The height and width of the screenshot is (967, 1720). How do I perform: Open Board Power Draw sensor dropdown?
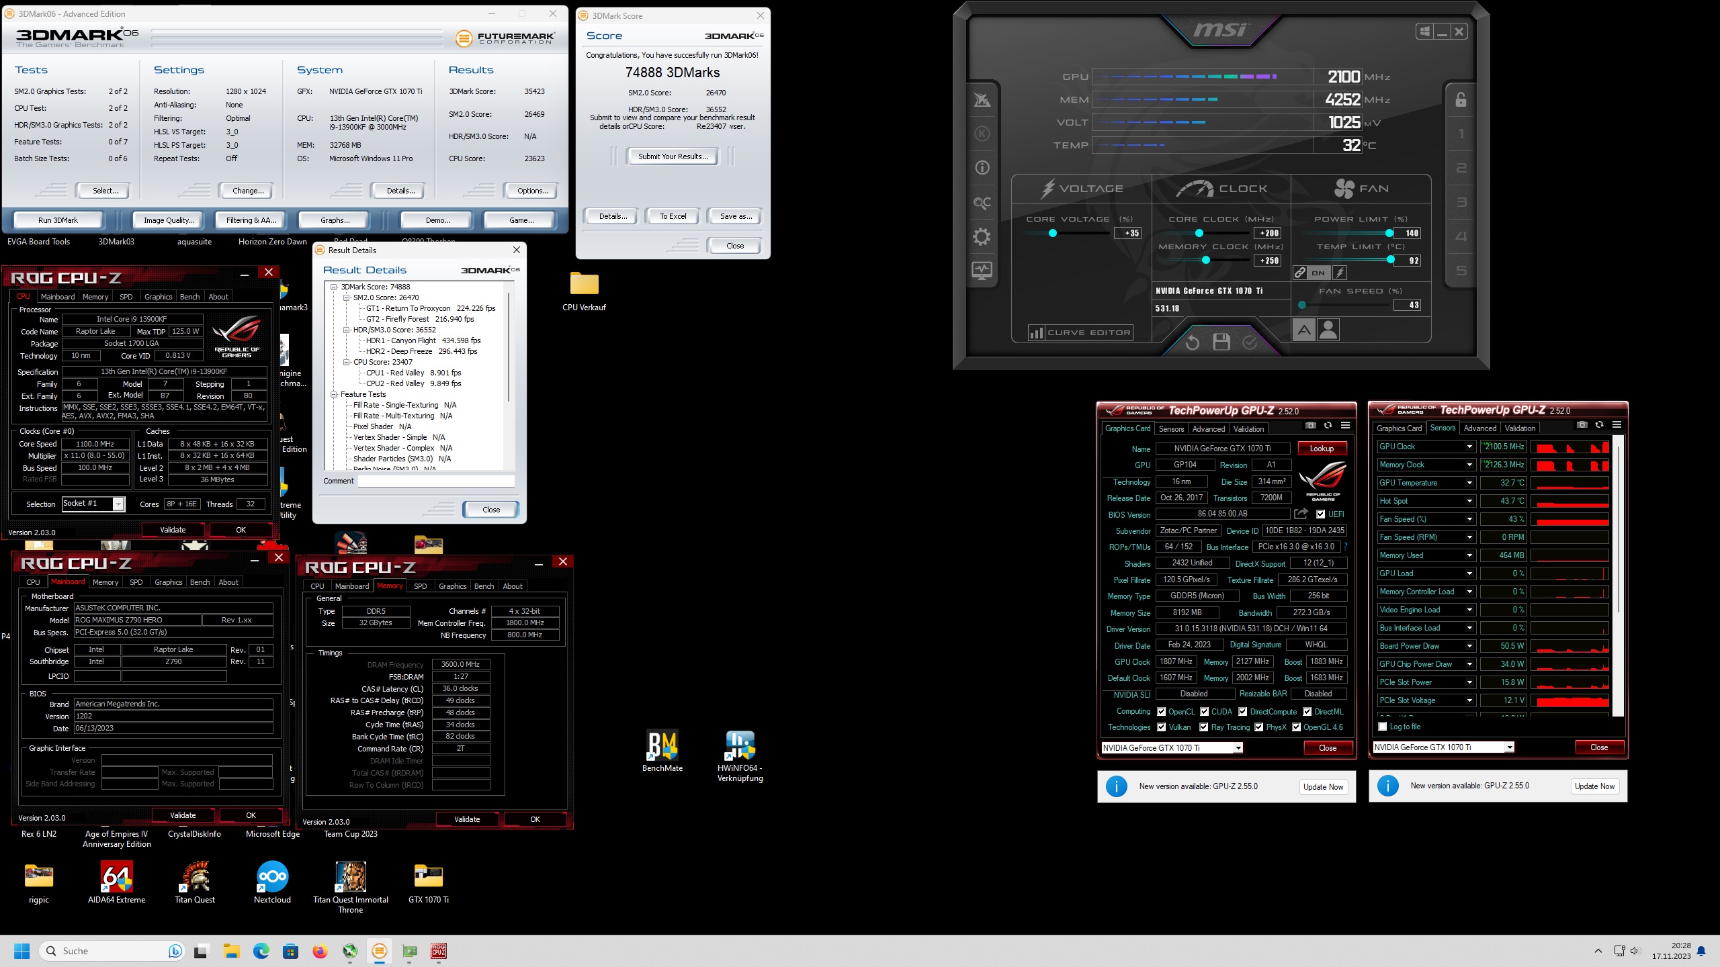[x=1469, y=646]
